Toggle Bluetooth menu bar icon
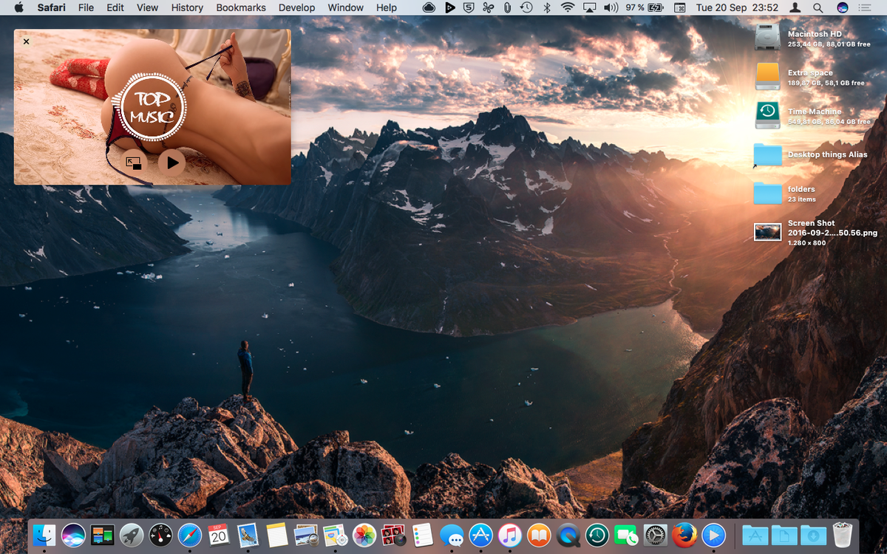887x554 pixels. click(547, 7)
